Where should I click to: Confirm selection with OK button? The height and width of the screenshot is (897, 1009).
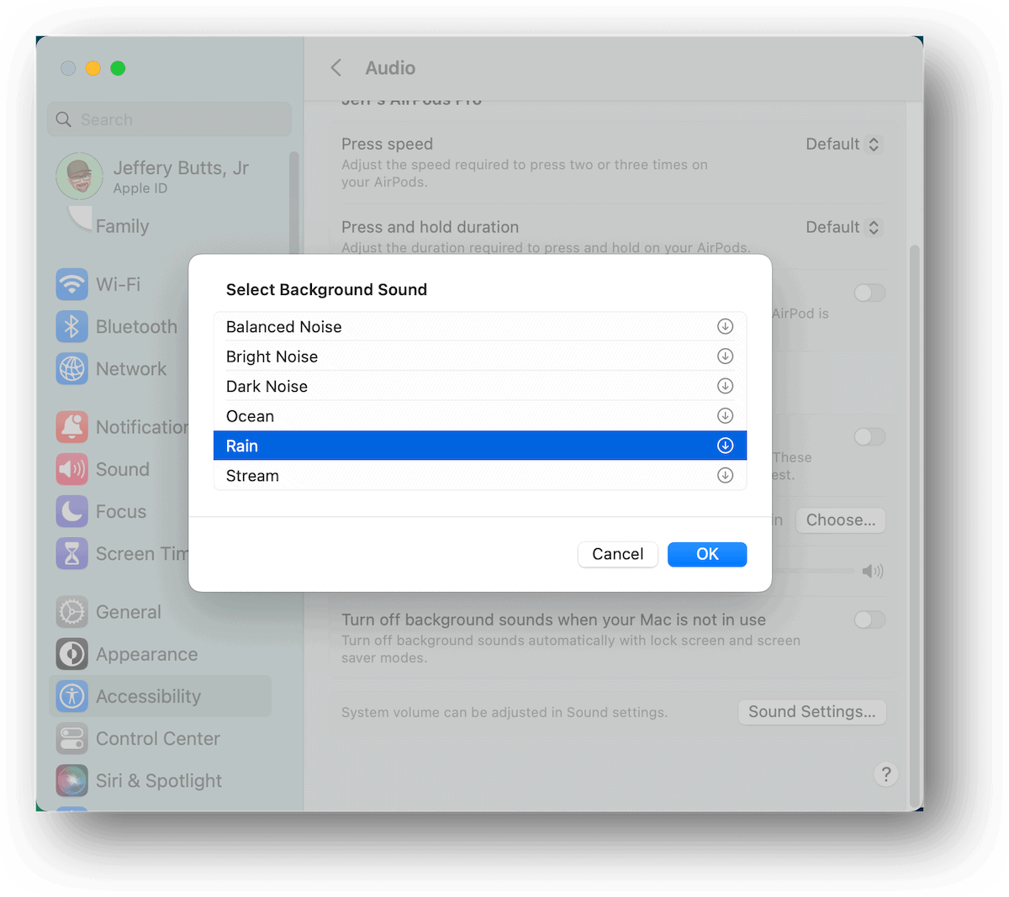[x=707, y=554]
